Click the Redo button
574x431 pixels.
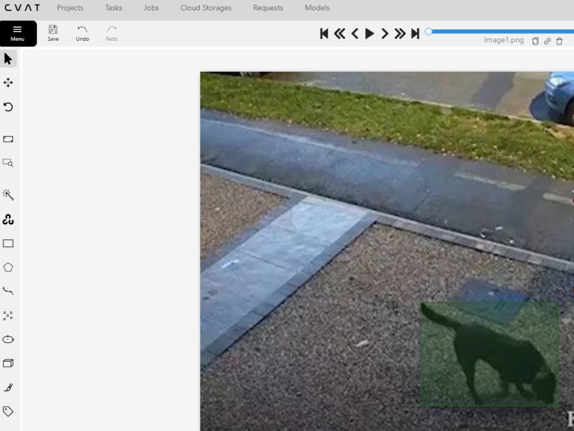click(x=112, y=33)
